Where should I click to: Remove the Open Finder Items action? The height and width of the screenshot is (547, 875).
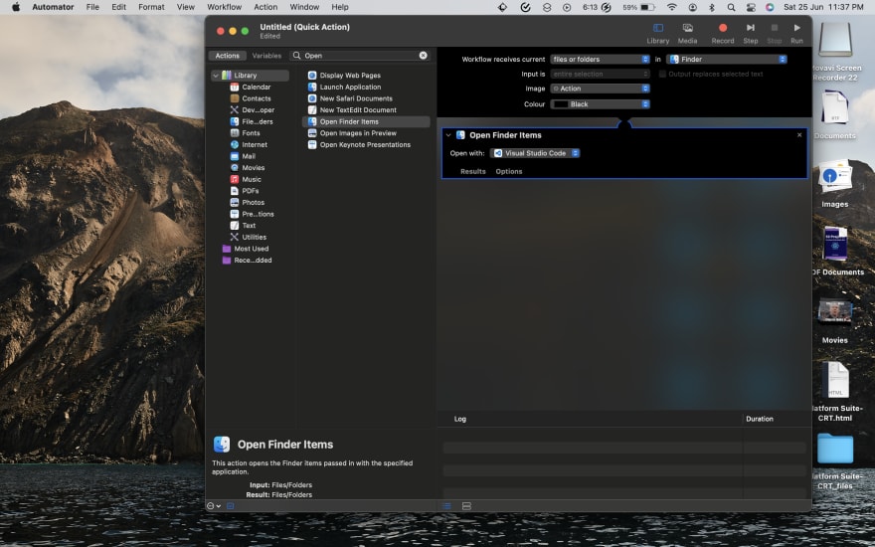click(799, 135)
